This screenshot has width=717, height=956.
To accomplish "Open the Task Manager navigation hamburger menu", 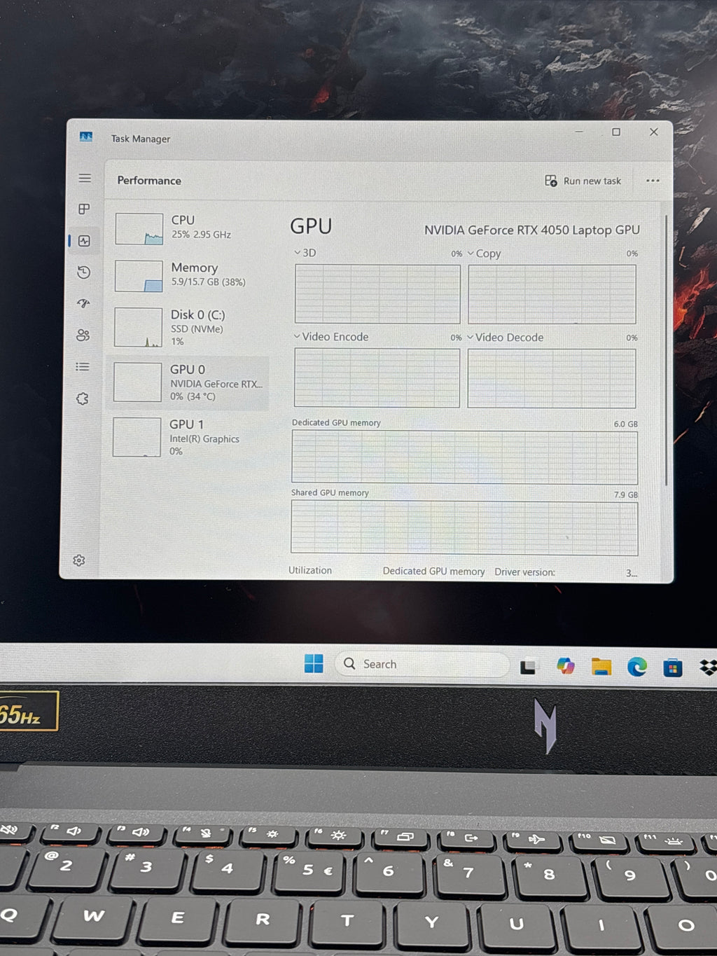I will point(85,179).
